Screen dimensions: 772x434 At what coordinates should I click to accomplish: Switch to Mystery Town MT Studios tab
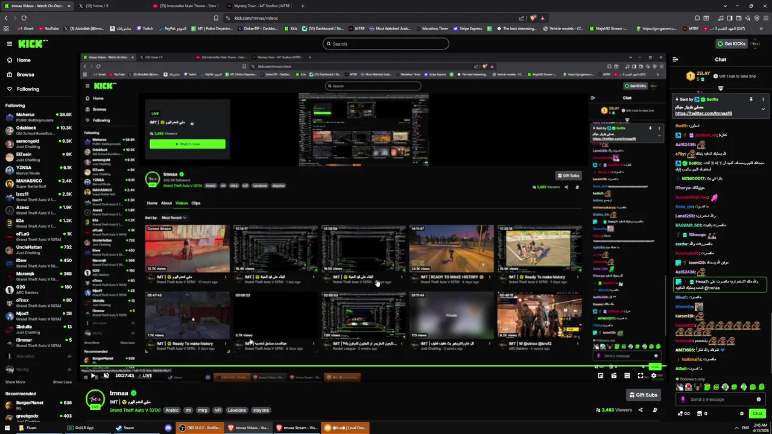point(259,6)
